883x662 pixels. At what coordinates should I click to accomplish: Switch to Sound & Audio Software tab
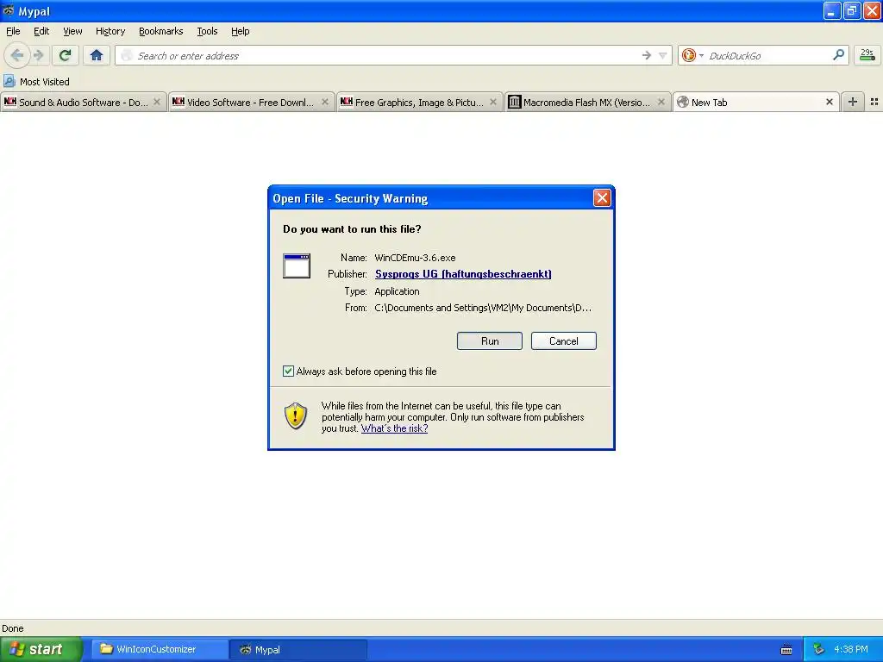pos(84,102)
